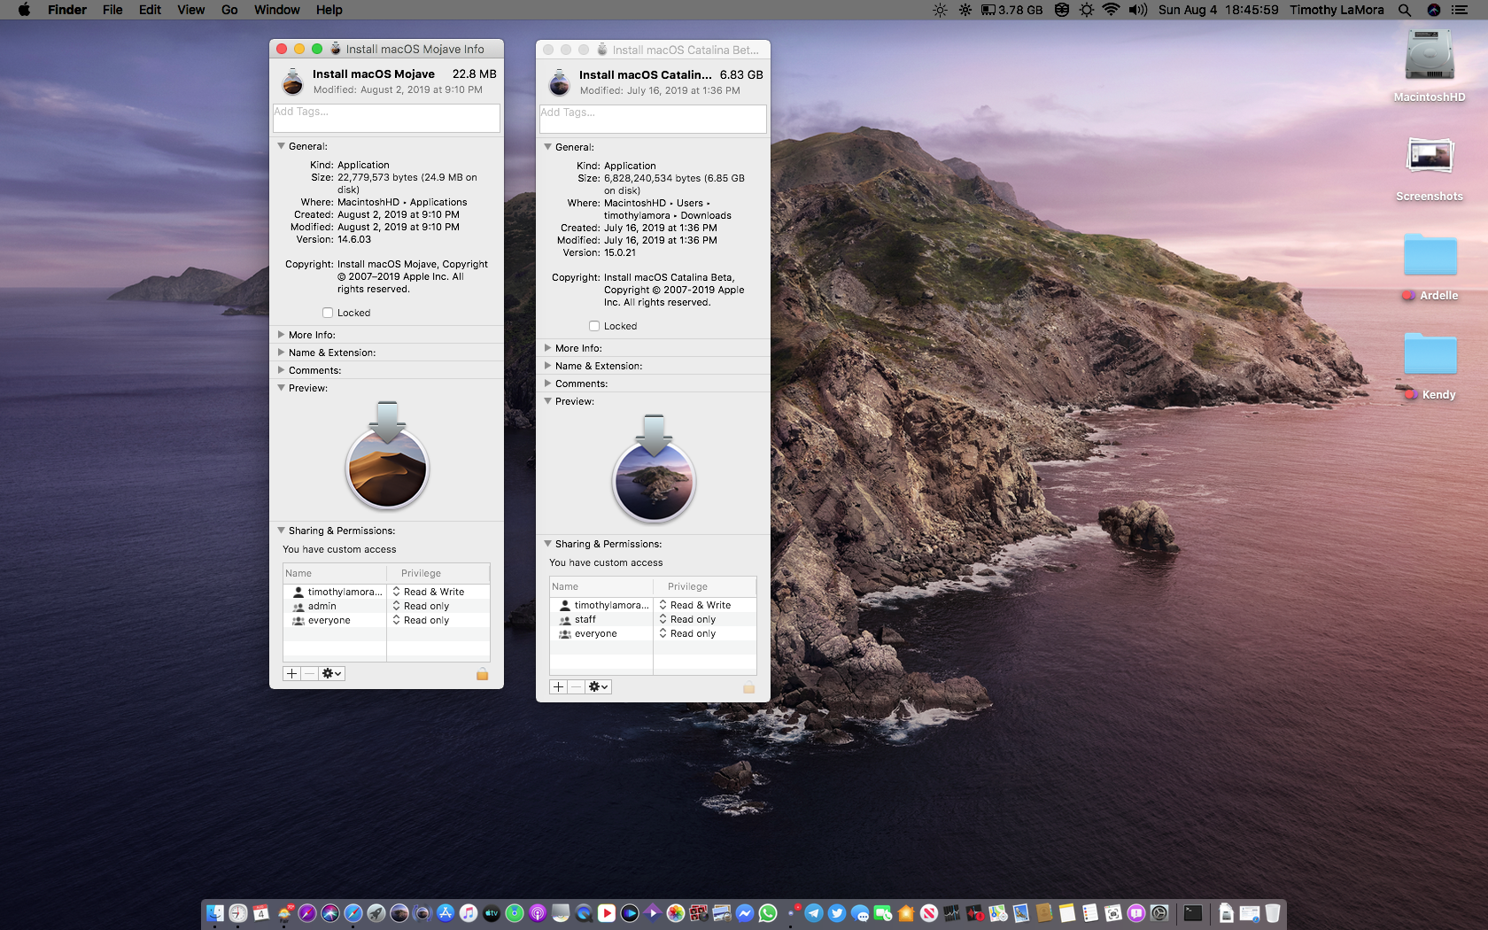1488x930 pixels.
Task: Click Mojave installer preview image
Action: click(387, 455)
